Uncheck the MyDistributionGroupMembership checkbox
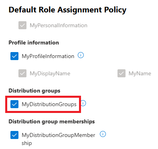 click(14, 135)
